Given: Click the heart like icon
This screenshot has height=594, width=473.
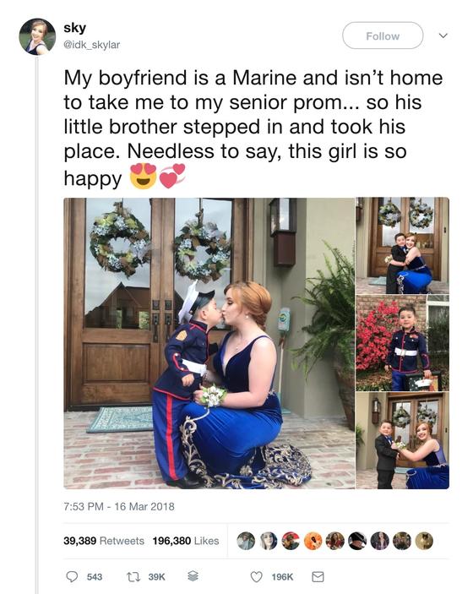Looking at the screenshot, I should pyautogui.click(x=257, y=576).
